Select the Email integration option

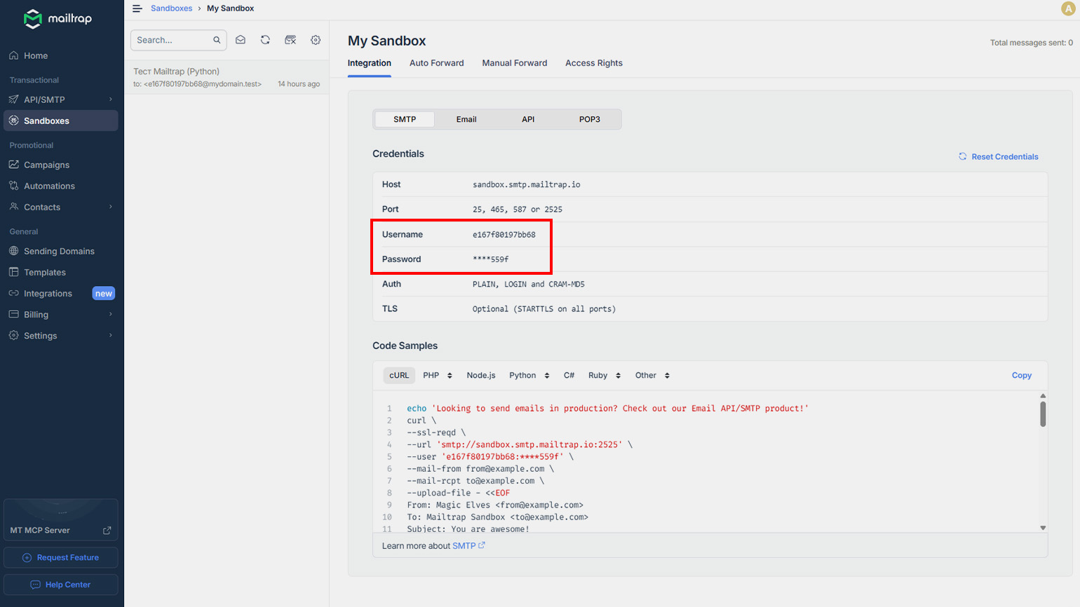466,119
